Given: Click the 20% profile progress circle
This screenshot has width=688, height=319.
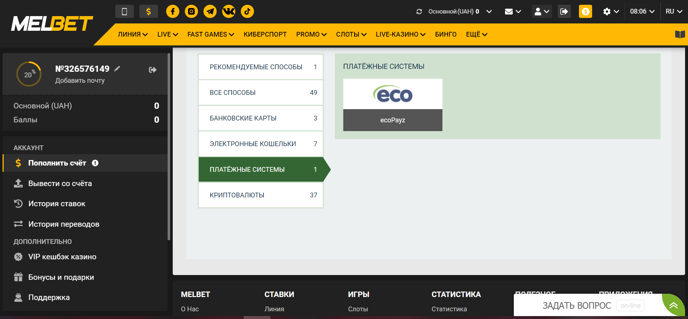Looking at the screenshot, I should coord(29,74).
